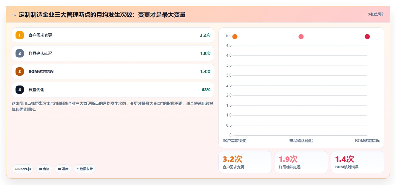Click the 1.9次 value in second row
396x185 pixels.
205,53
